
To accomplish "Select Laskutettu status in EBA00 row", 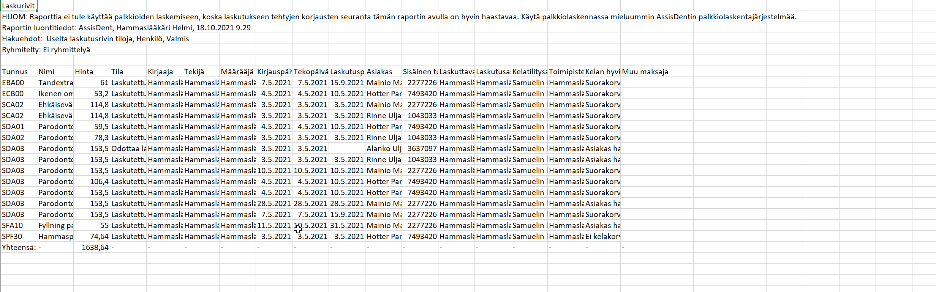I will pyautogui.click(x=128, y=83).
